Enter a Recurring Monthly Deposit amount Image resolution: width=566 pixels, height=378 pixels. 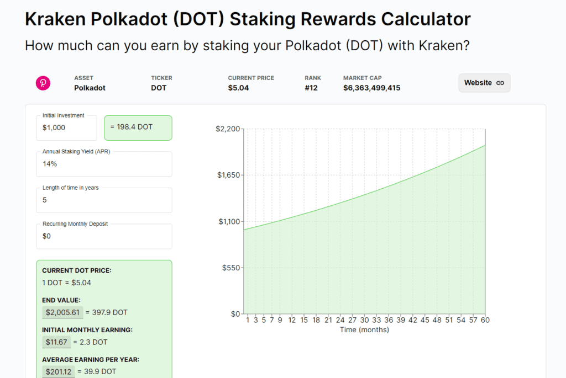(x=104, y=236)
